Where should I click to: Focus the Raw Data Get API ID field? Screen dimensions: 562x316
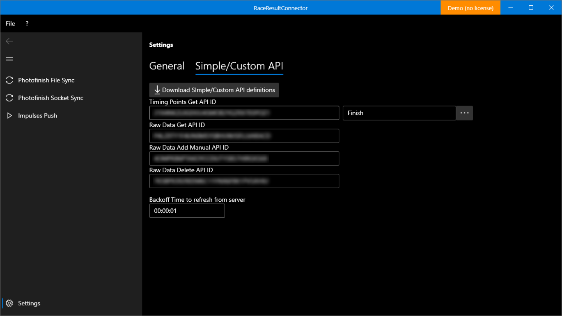pyautogui.click(x=244, y=136)
